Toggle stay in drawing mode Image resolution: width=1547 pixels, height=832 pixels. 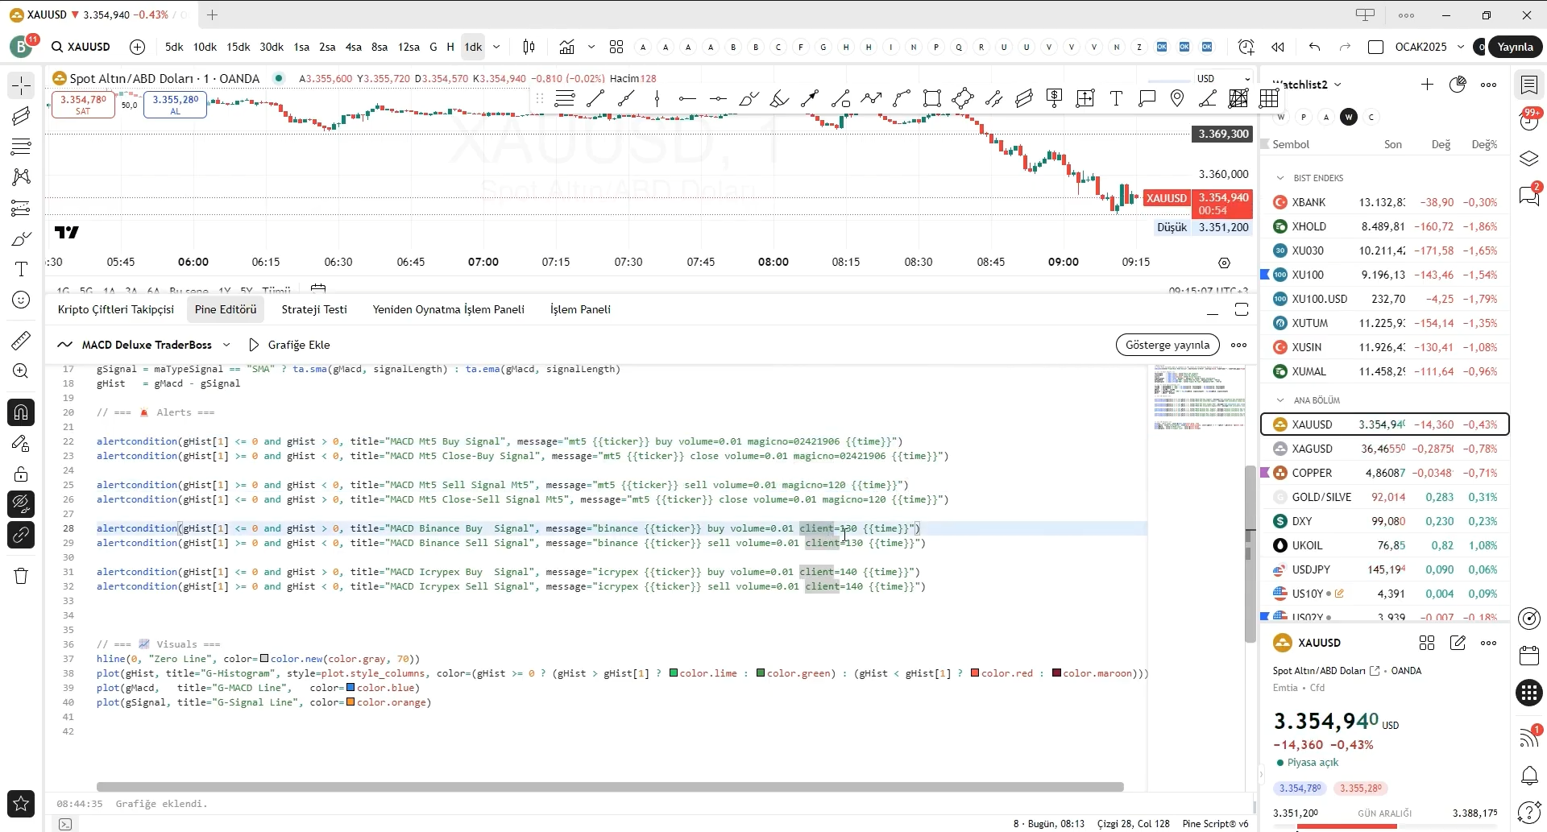(21, 443)
